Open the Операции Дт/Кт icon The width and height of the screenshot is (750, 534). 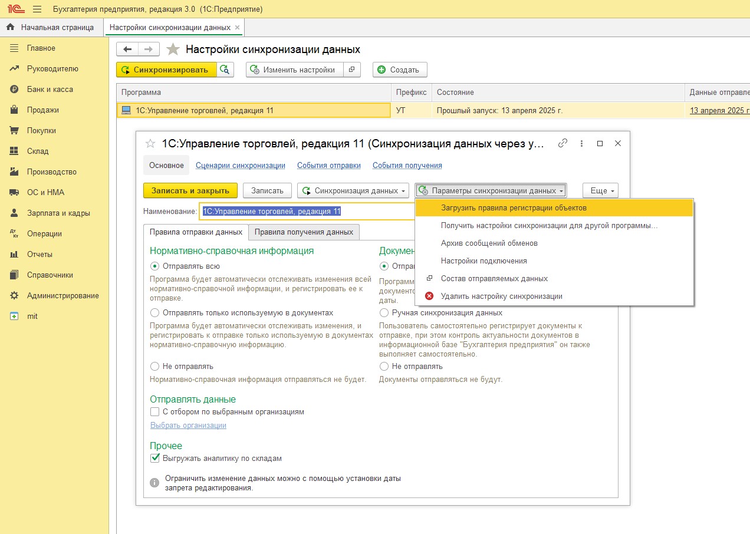(x=14, y=233)
